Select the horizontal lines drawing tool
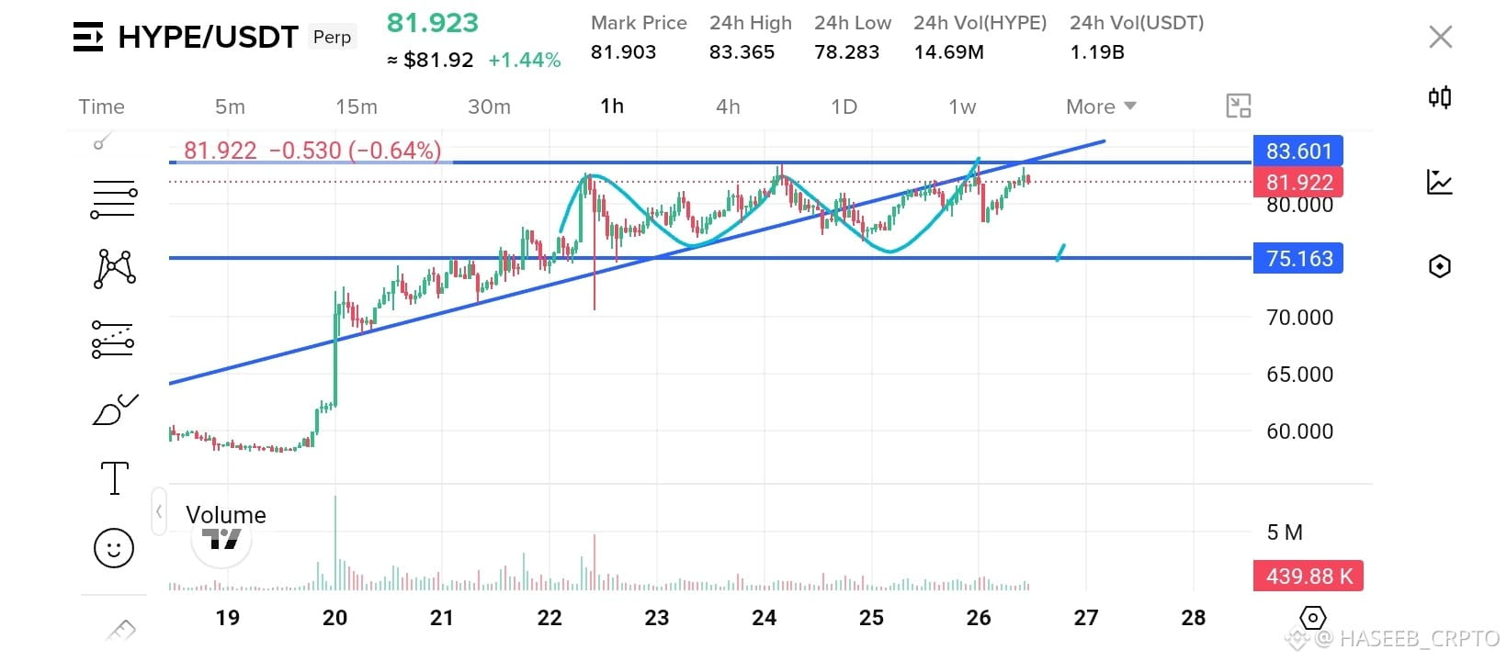 pyautogui.click(x=114, y=199)
